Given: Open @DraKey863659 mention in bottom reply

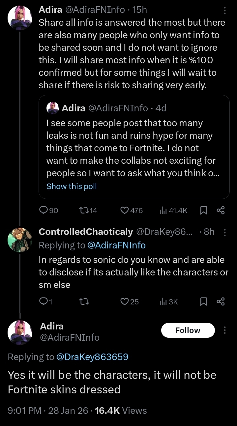Looking at the screenshot, I should click(92, 357).
